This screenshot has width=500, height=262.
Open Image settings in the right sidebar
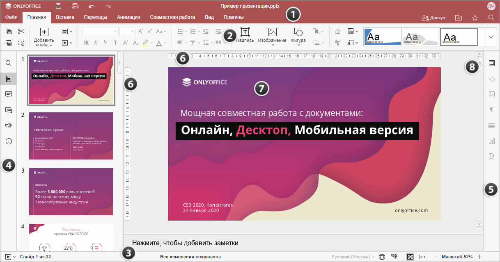click(x=492, y=94)
